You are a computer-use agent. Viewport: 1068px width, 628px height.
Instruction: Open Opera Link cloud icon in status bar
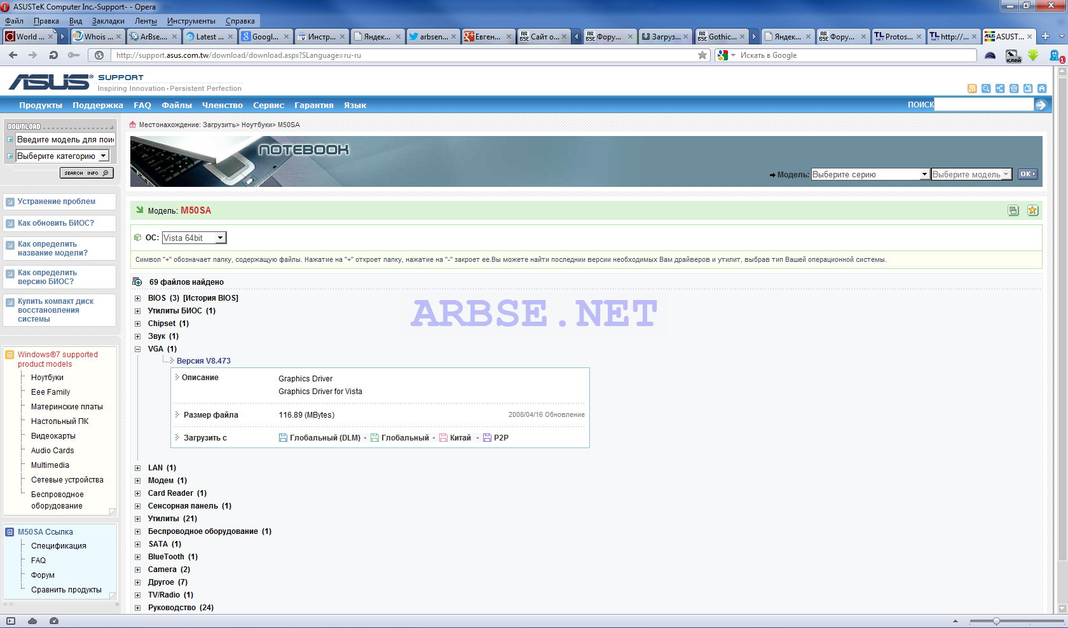tap(32, 621)
